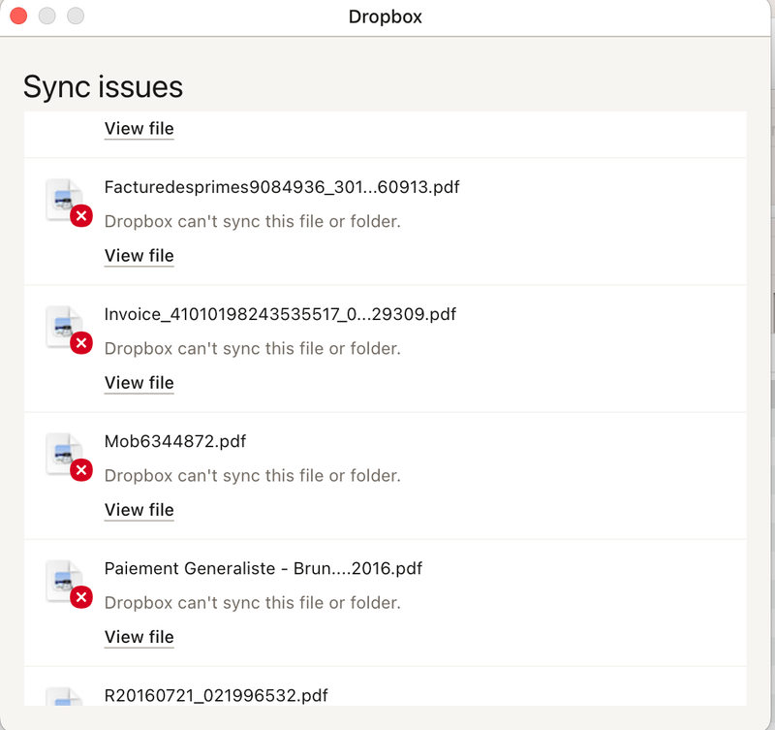Open View file link under Mob6344872.pdf
This screenshot has width=775, height=730.
(x=139, y=510)
